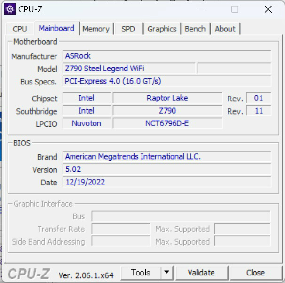Viewport: 285px width, 283px height.
Task: Click the Max. Supported field beside Side Band Addressing
Action: [243, 241]
